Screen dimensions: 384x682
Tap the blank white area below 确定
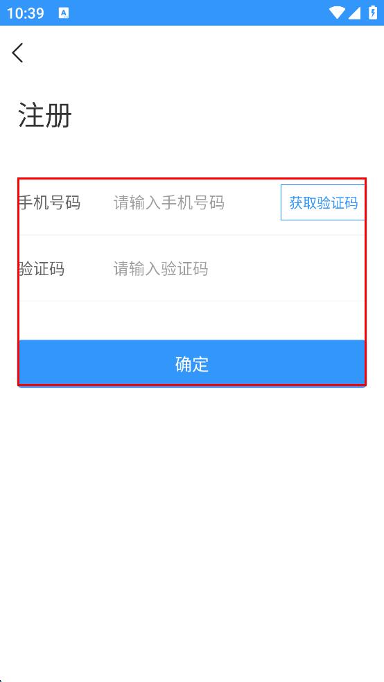coord(192,531)
